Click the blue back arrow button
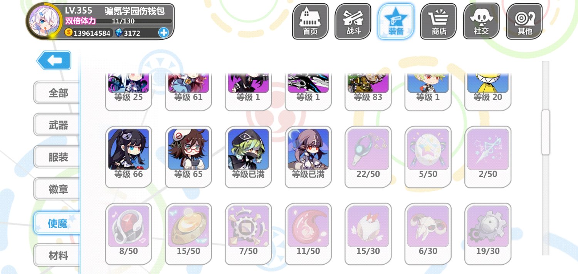Image resolution: width=578 pixels, height=274 pixels. pos(54,61)
